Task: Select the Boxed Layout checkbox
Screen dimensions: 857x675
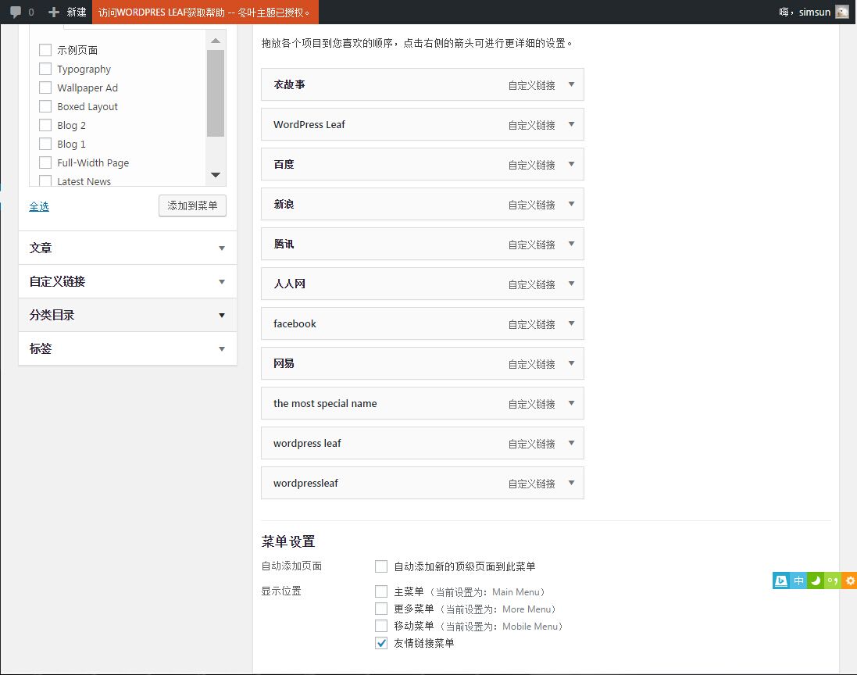Action: pyautogui.click(x=45, y=106)
